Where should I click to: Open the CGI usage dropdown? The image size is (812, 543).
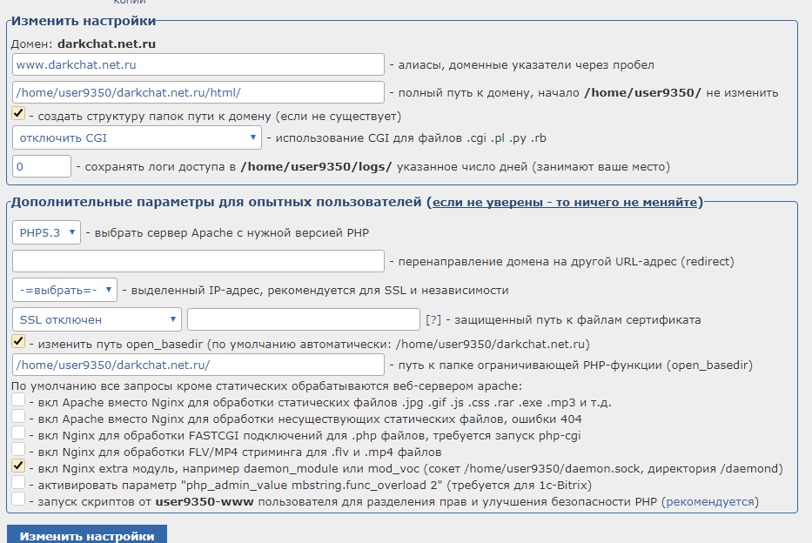[138, 137]
